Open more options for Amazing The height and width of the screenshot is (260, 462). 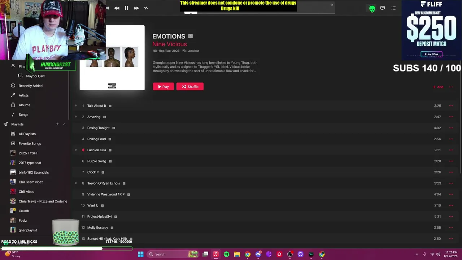[x=451, y=117]
